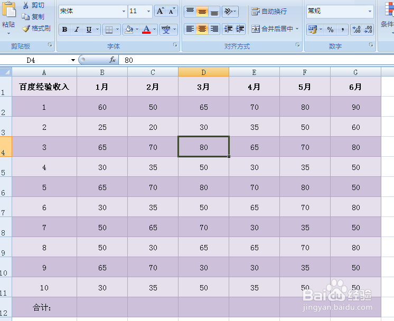Viewport: 394px width, 321px height.
Task: Click cell with 百度经验收入
Action: 44,87
